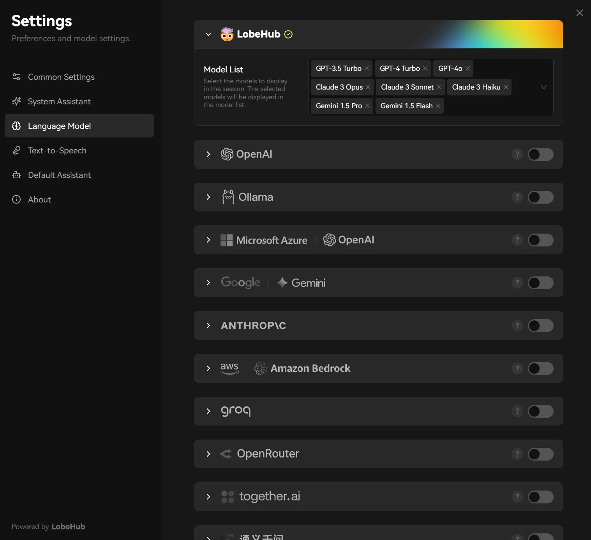Remove Claude 3 Haiku model tag
The width and height of the screenshot is (591, 540).
click(x=506, y=87)
